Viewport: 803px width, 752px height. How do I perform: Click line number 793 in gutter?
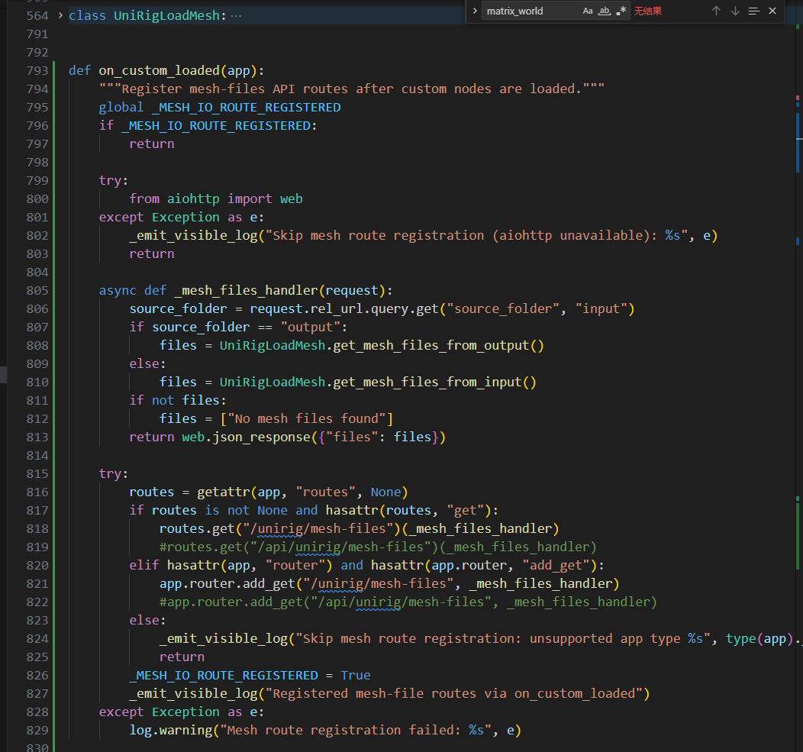pyautogui.click(x=37, y=70)
